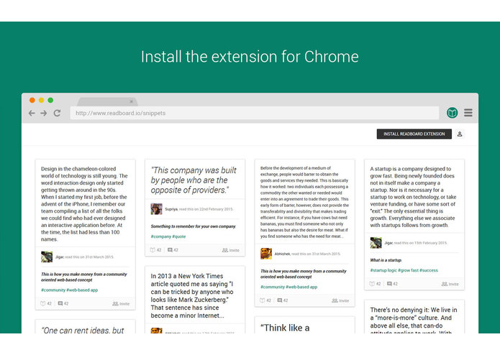Click snippet 'There's no denying it'

click(414, 321)
